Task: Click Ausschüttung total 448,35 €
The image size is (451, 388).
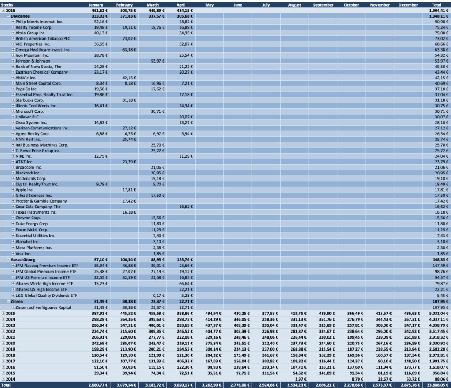Action: pos(440,259)
